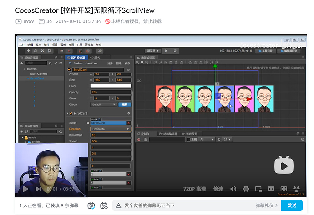Click the hierarchy refresh icon

61,63
